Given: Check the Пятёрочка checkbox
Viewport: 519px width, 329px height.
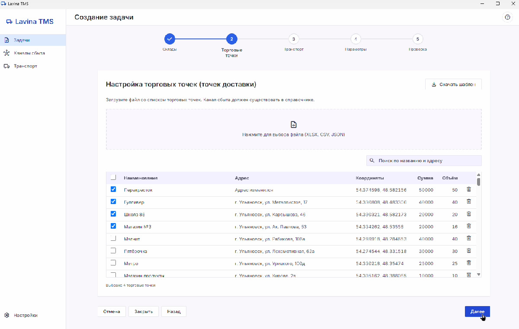Looking at the screenshot, I should (113, 250).
